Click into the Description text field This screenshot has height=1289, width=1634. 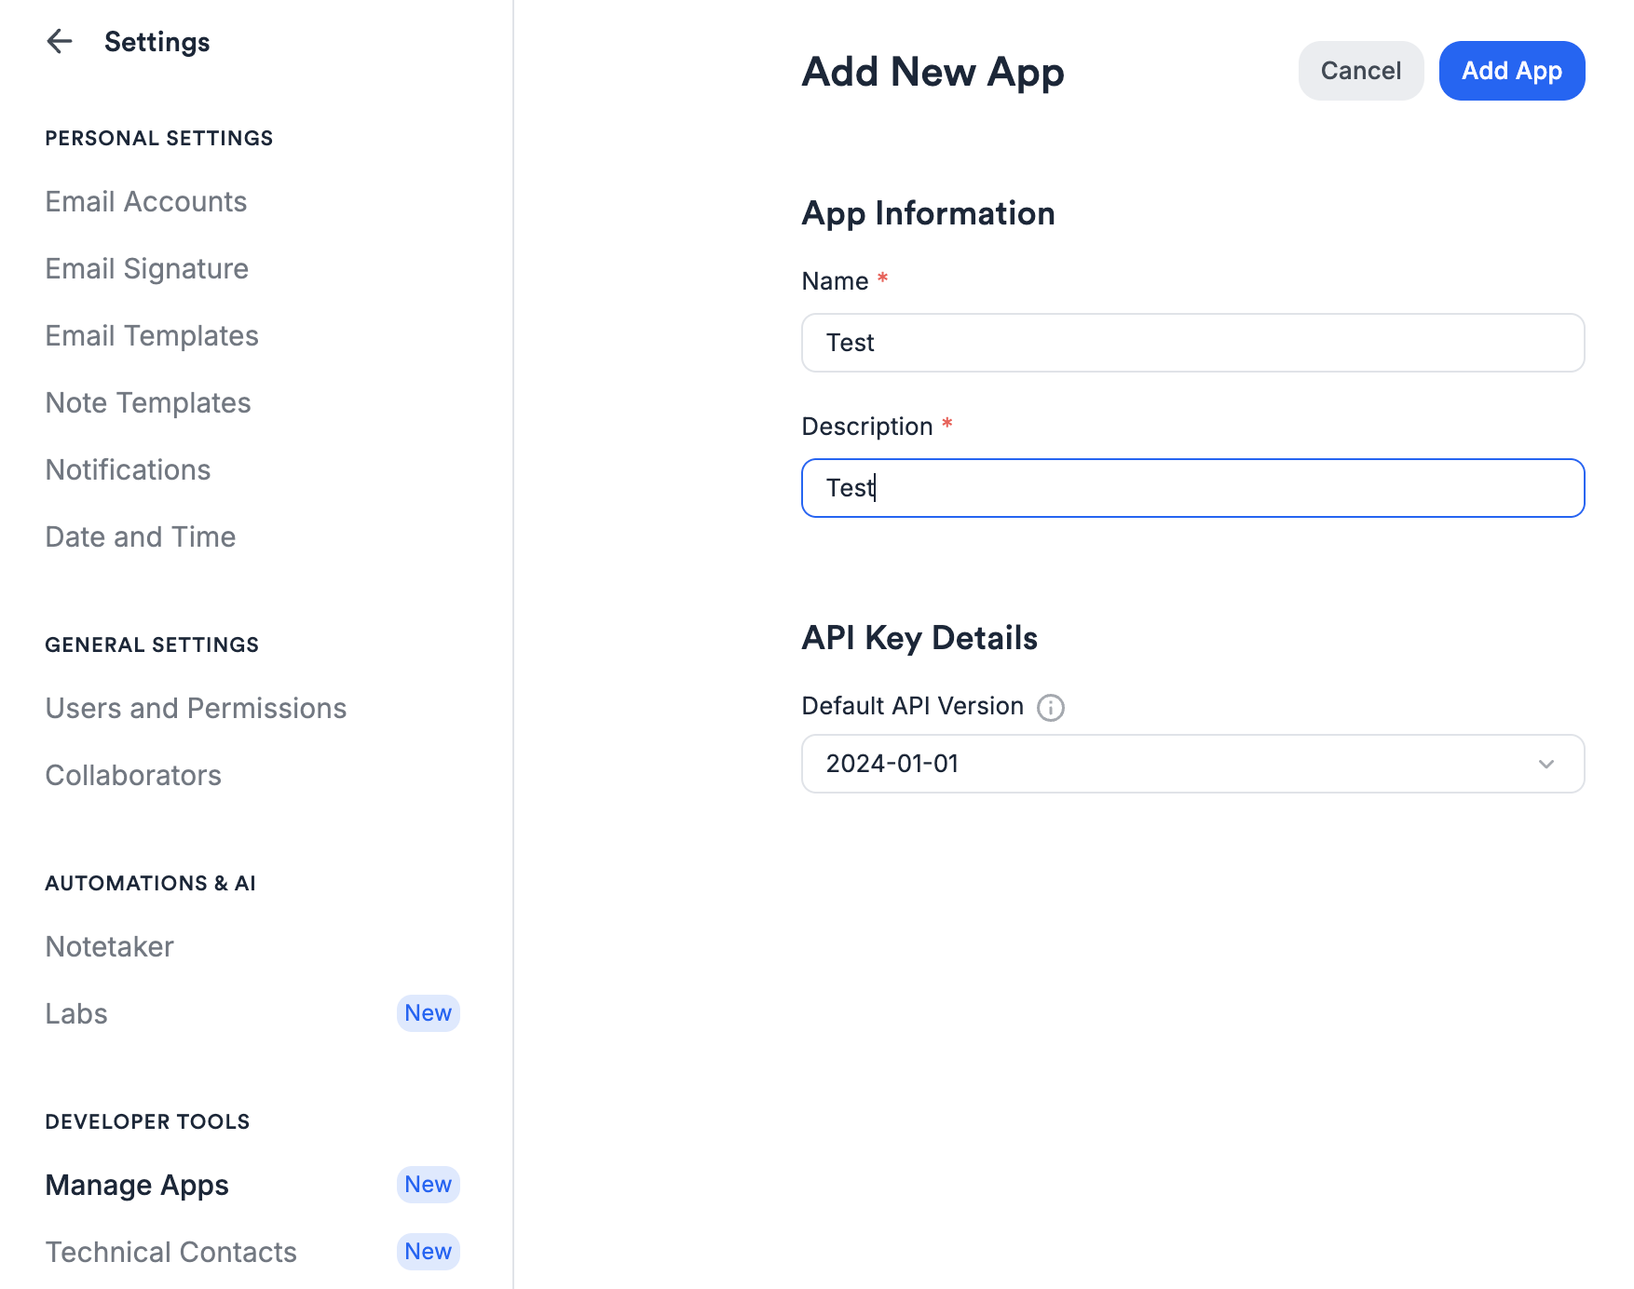[x=1192, y=488]
